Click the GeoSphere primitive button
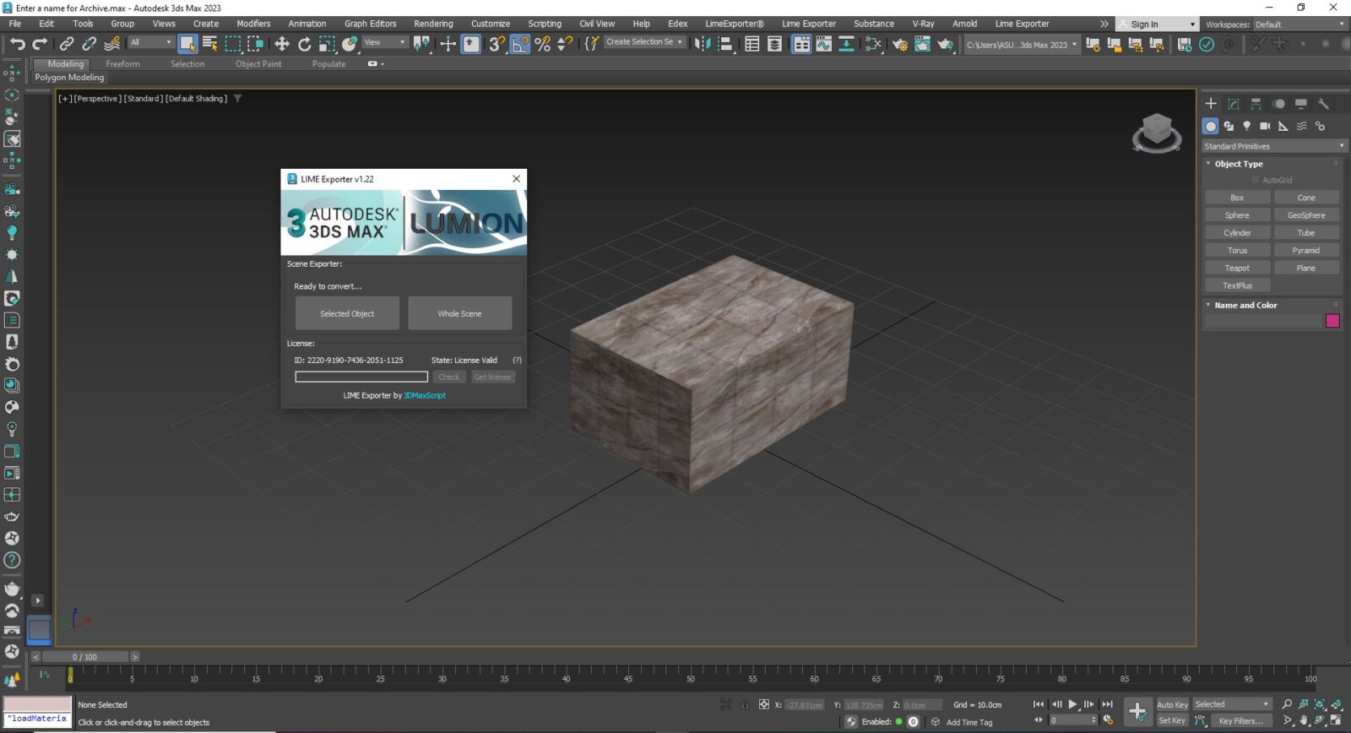 coord(1306,215)
